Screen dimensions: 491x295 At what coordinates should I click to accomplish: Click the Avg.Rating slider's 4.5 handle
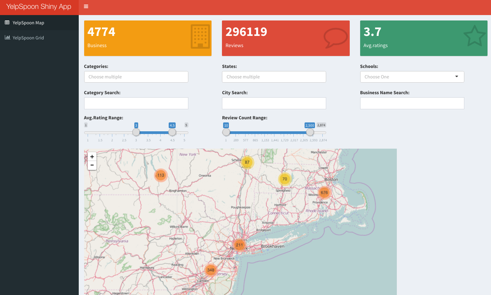coord(172,132)
